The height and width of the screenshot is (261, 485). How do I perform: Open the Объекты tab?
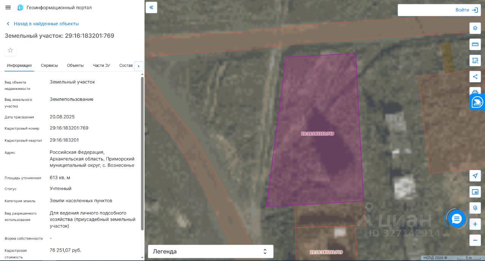coord(75,65)
